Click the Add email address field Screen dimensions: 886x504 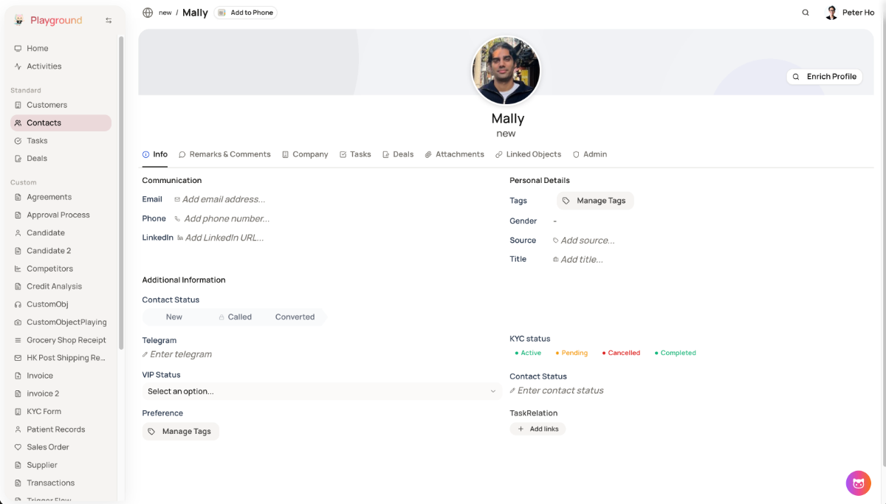(223, 199)
